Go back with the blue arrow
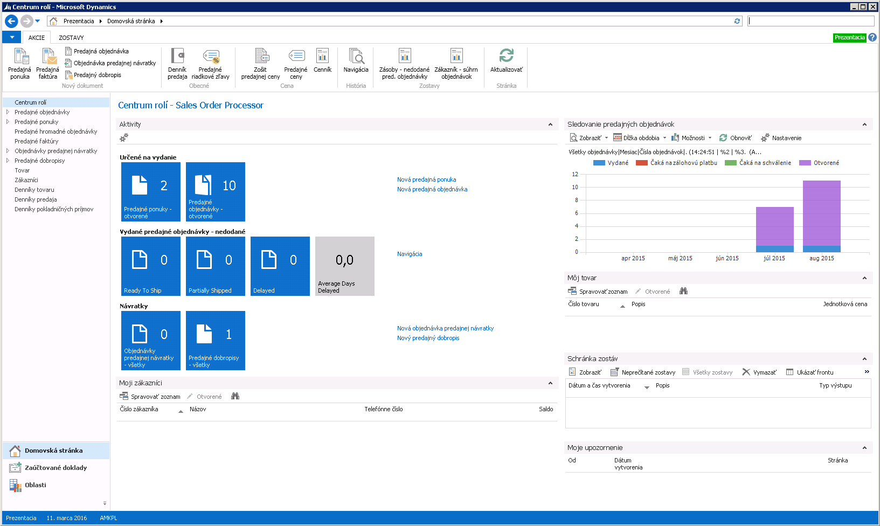Image resolution: width=880 pixels, height=526 pixels. (11, 21)
